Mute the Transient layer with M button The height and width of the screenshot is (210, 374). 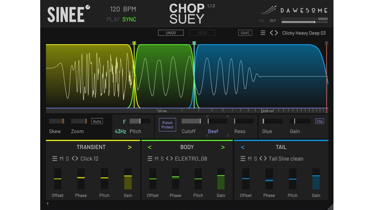point(62,158)
